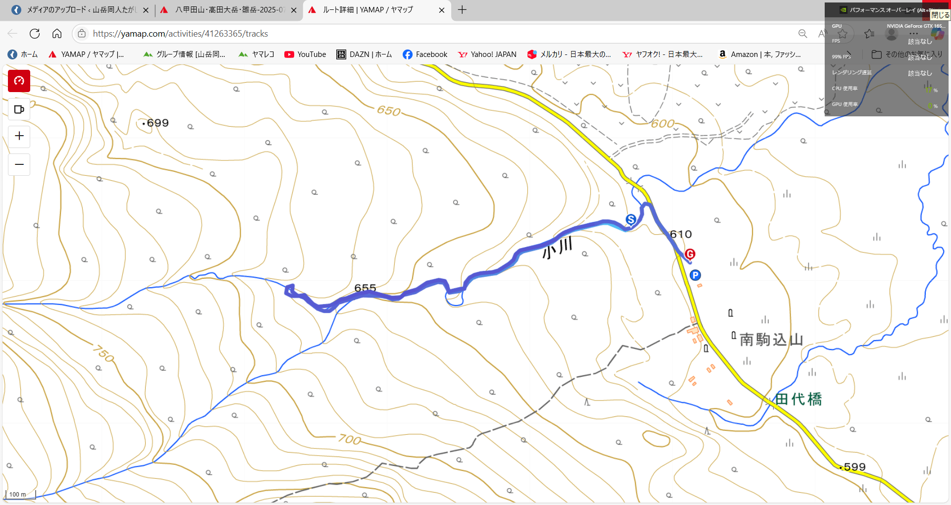
Task: Open Amazon bookmark
Action: [759, 54]
